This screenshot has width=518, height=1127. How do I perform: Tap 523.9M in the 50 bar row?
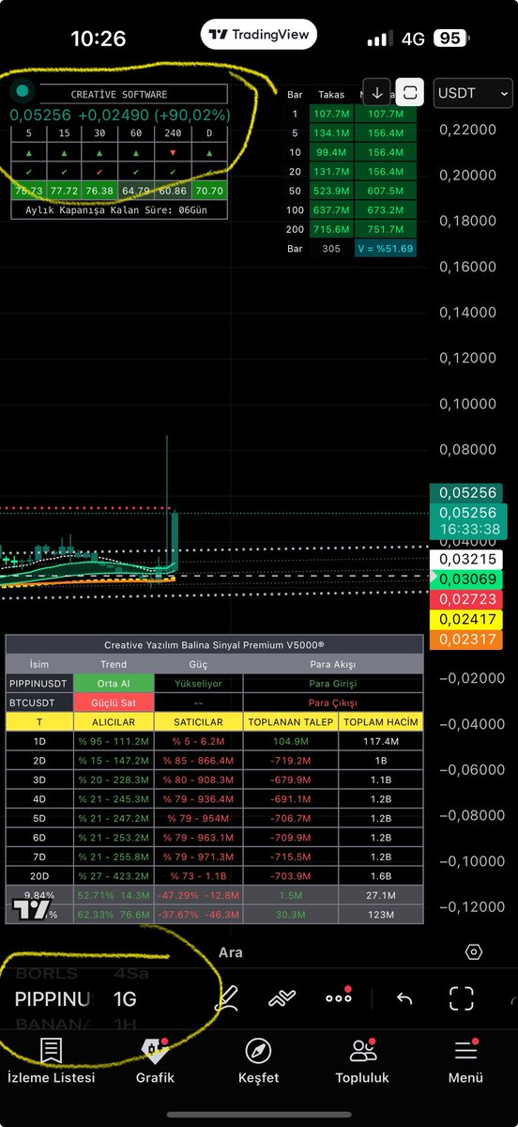330,192
